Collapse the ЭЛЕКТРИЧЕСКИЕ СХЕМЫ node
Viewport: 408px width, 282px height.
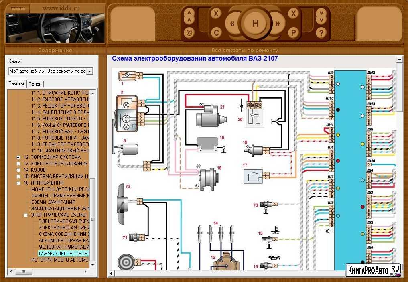pos(26,215)
